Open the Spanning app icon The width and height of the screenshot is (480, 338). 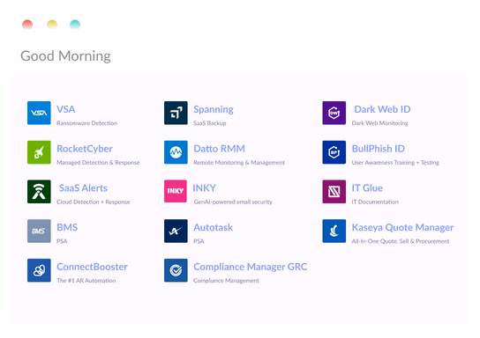point(176,113)
